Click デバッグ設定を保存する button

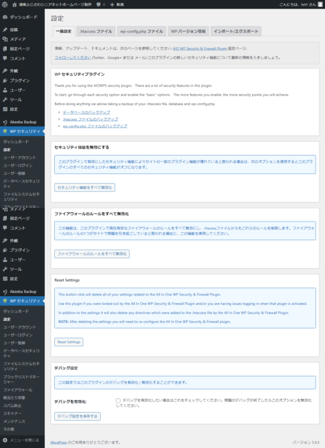click(77, 416)
